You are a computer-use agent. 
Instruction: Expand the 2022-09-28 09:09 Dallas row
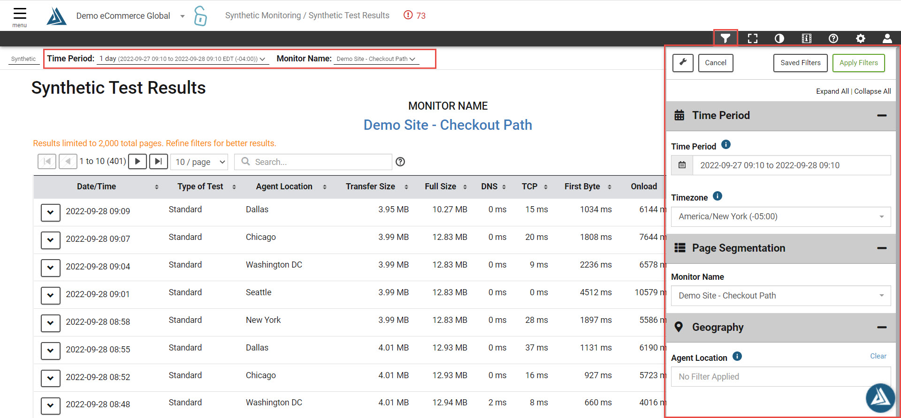click(51, 212)
